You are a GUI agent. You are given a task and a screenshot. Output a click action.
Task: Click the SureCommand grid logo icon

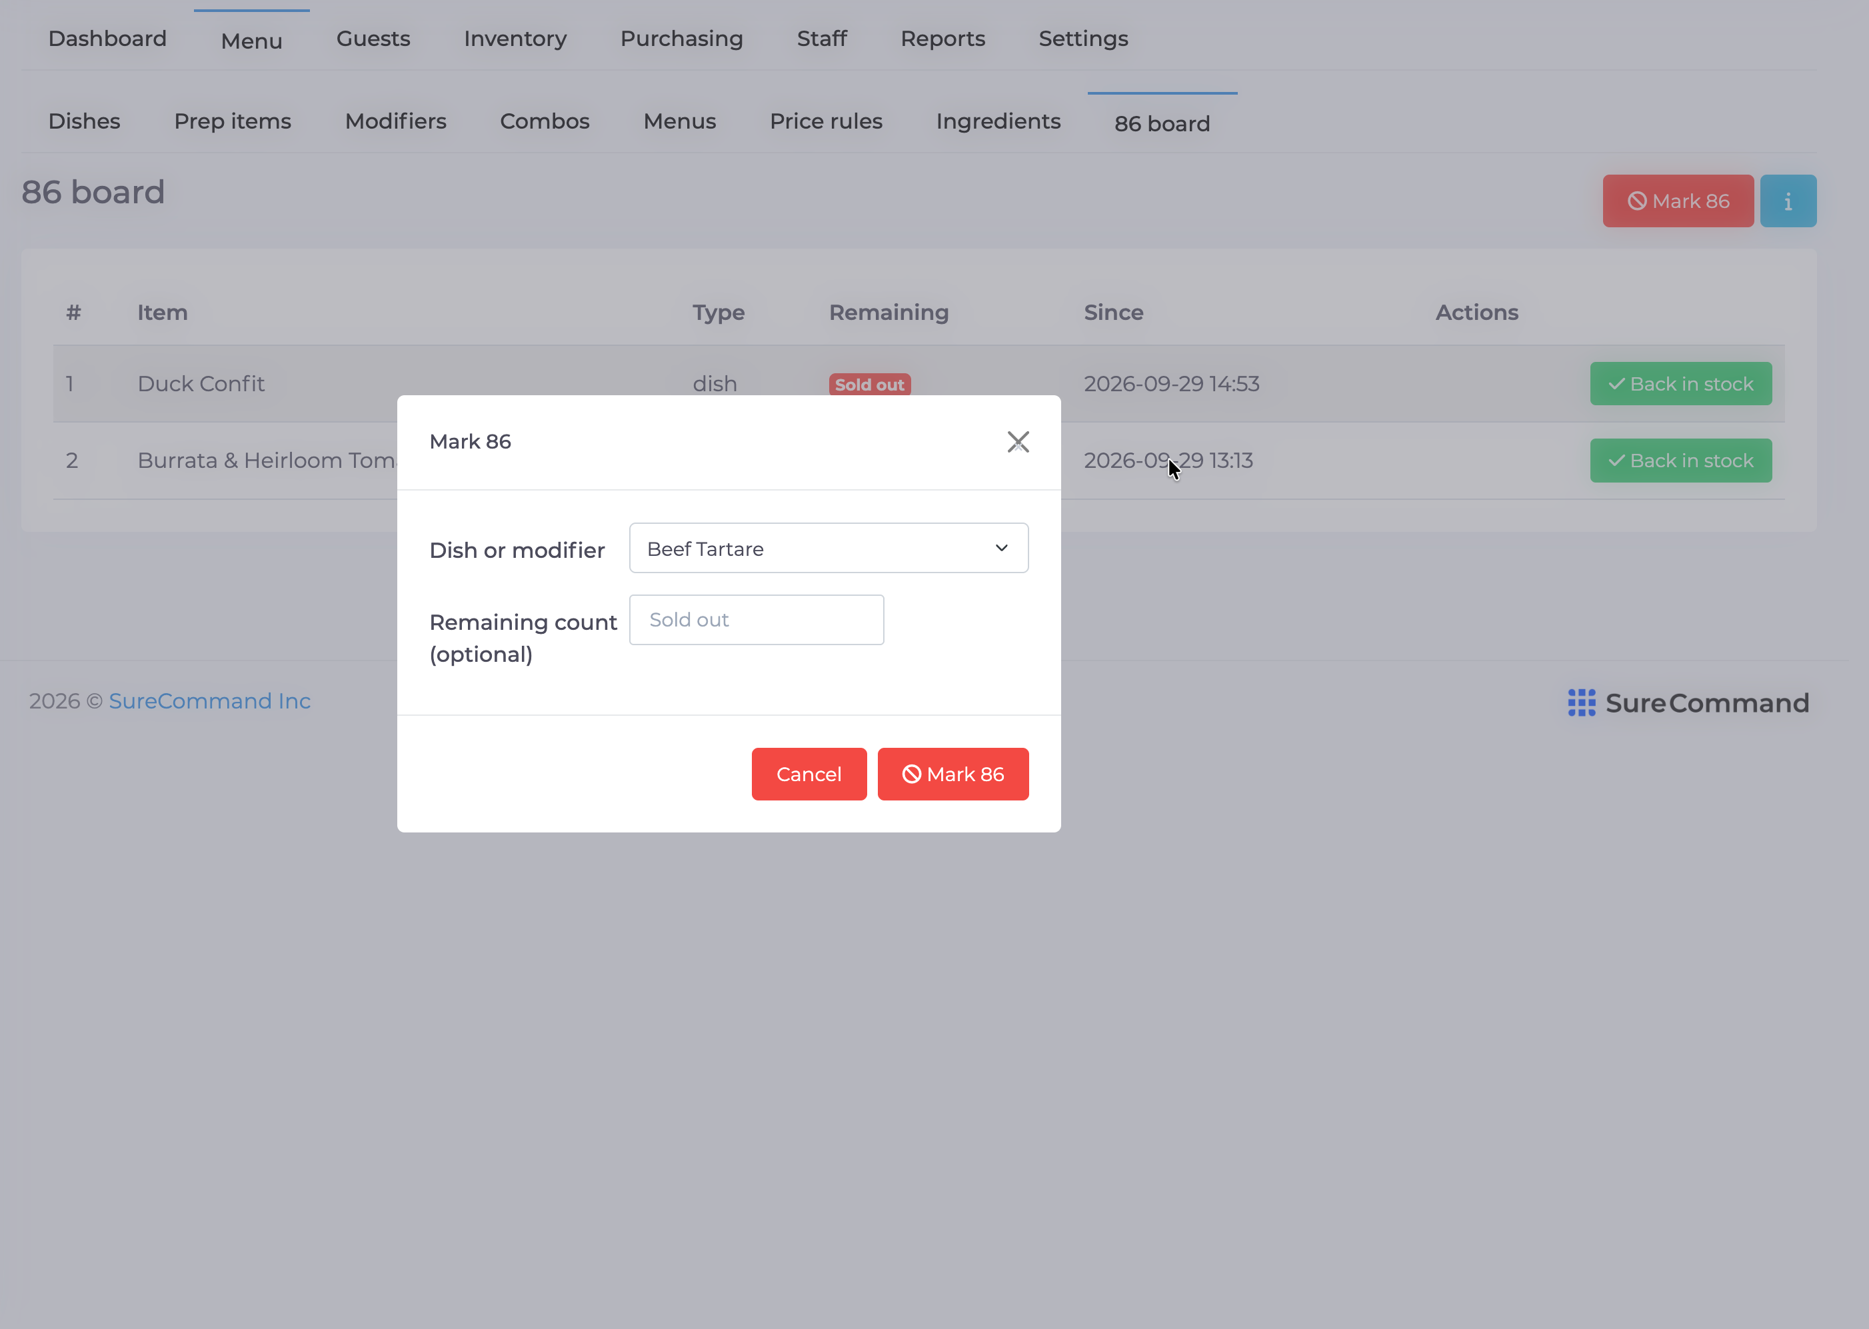(1581, 702)
